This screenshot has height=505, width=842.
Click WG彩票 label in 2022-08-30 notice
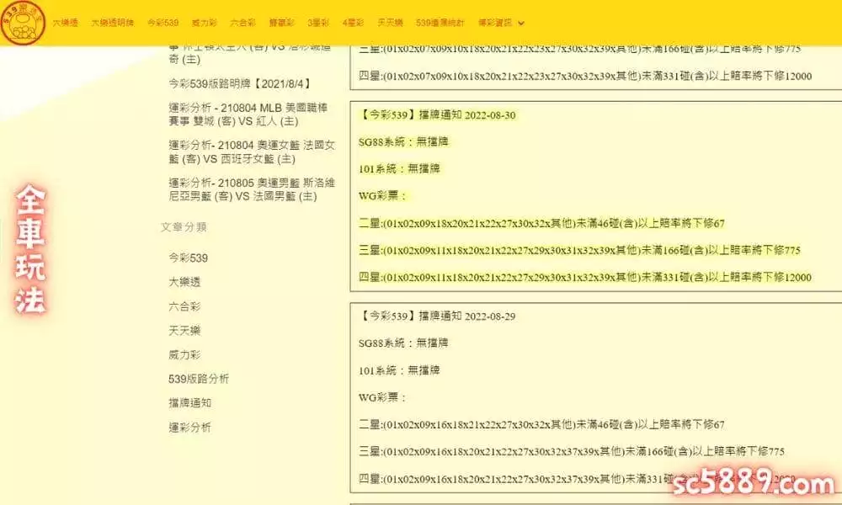click(381, 196)
